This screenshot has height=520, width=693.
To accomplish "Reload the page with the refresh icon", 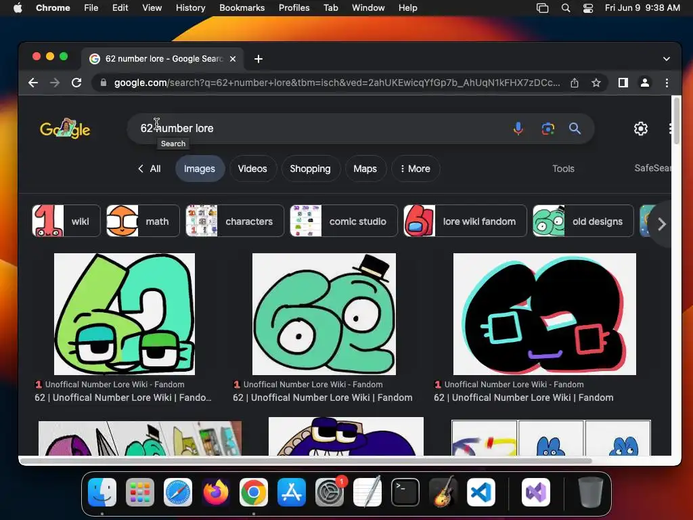I will click(x=76, y=83).
